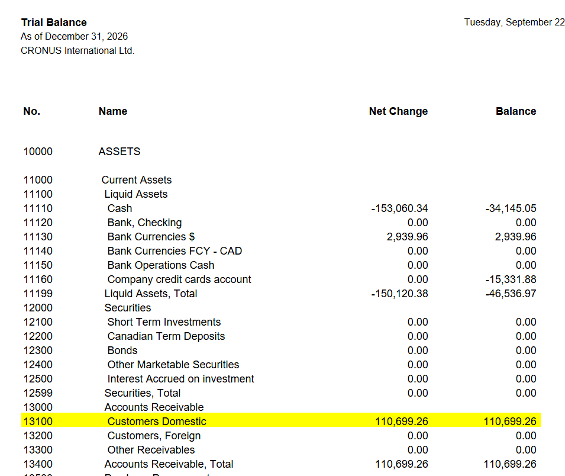Screen dimensions: 565x476
Task: Click Bank Currencies $ balance 2,939.96
Action: click(x=515, y=237)
